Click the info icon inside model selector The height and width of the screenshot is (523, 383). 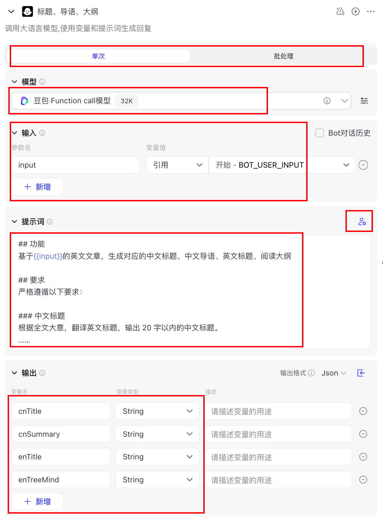click(327, 101)
